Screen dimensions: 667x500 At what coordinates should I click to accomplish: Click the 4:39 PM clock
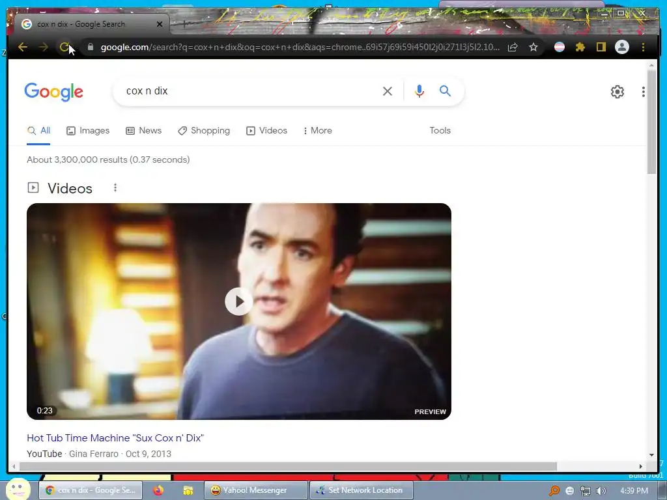point(634,491)
